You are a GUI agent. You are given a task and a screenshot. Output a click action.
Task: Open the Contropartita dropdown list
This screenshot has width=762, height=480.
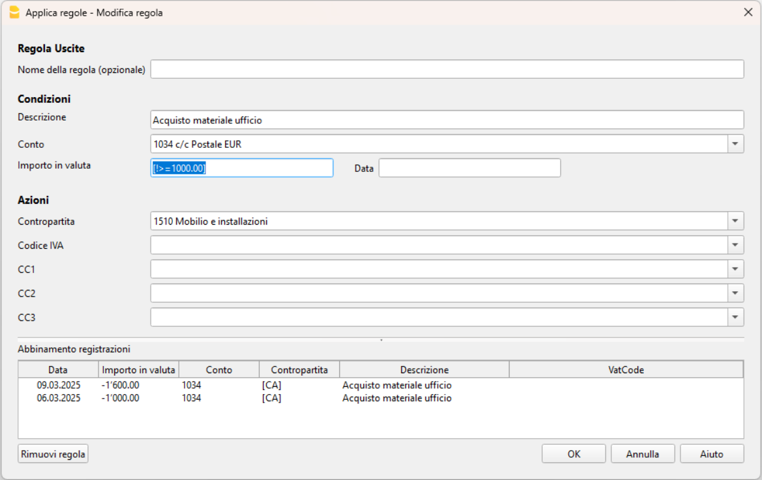(x=736, y=221)
